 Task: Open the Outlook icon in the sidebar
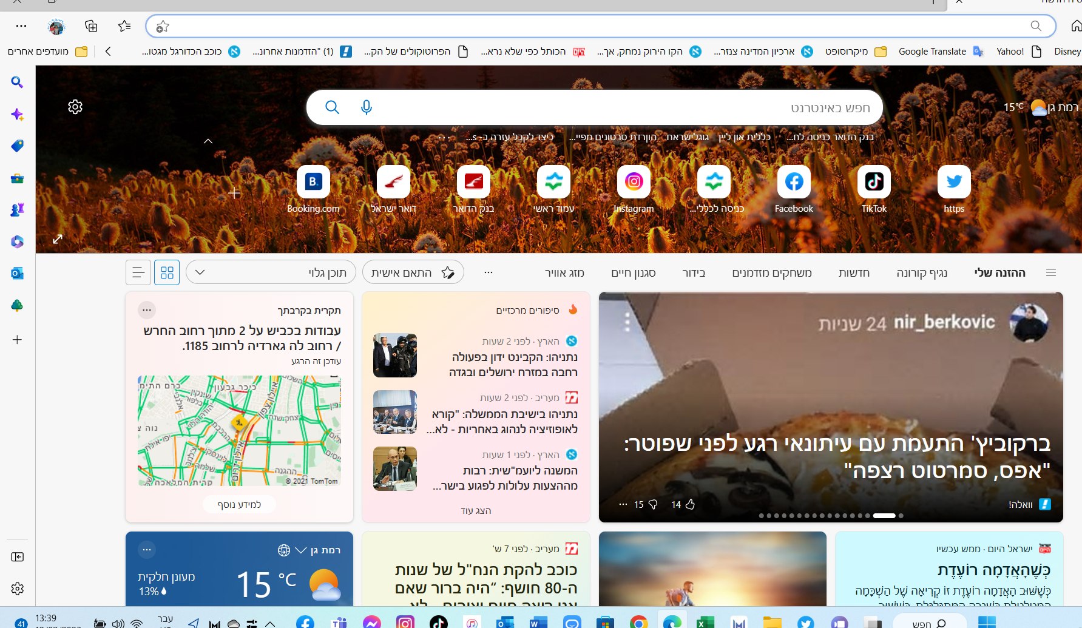(17, 274)
